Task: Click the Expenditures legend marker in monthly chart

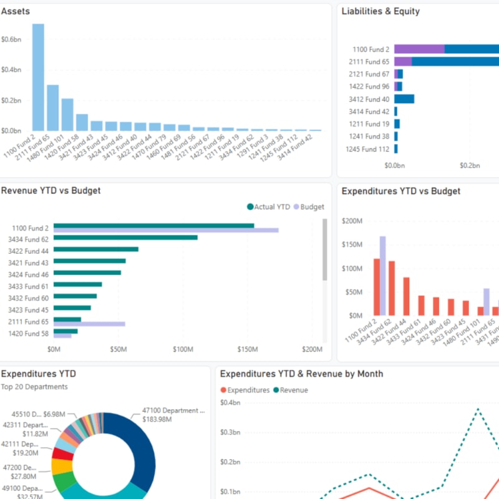Action: (x=223, y=390)
